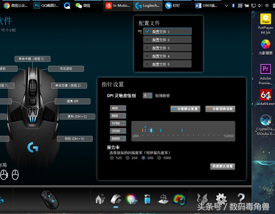Select 250 report rate radio button
Viewport: 275px width, 214px height.
point(128,158)
